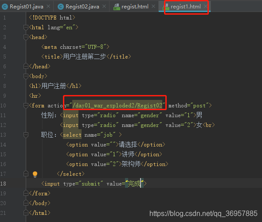Collapse the form tag fold on line 10

[x=26, y=106]
